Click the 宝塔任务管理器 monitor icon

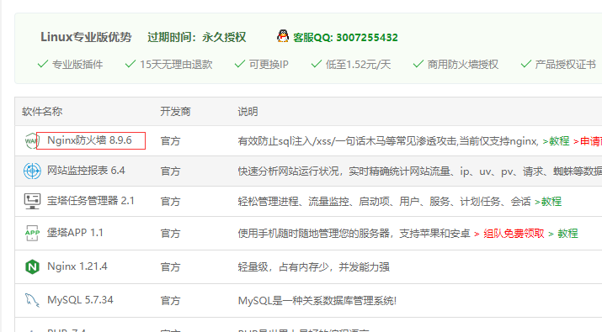[32, 201]
